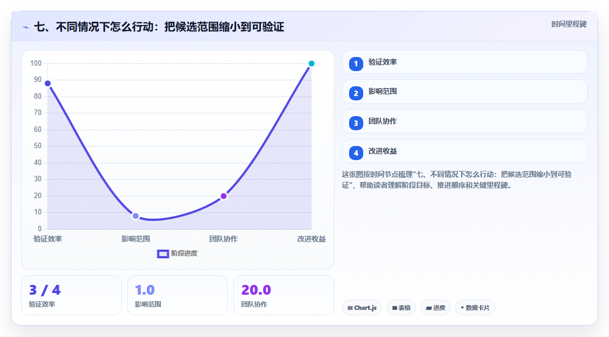Click the number 4 badge for 改进收益
Screen dimensions: 609x337
coord(356,153)
